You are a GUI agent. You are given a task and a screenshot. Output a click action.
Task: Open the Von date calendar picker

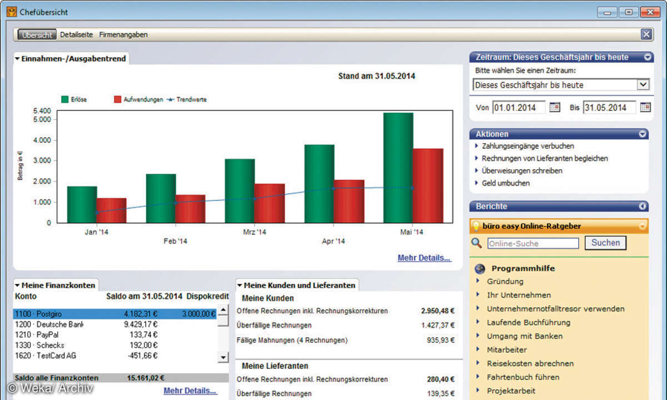(554, 107)
